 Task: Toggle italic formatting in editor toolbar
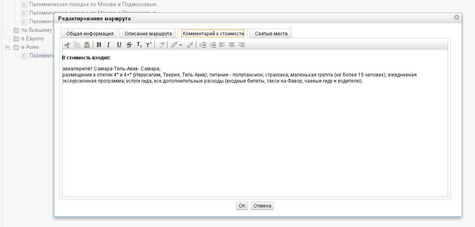coord(109,45)
